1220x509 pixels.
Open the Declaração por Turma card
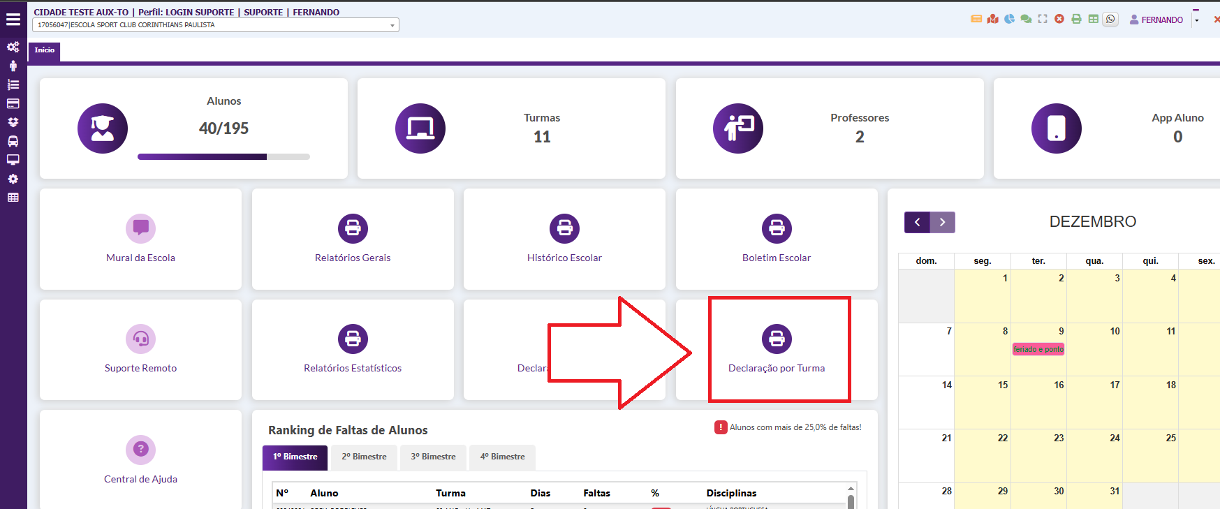click(777, 350)
